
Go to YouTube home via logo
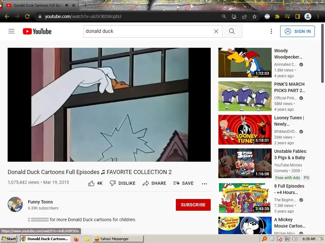pos(37,31)
